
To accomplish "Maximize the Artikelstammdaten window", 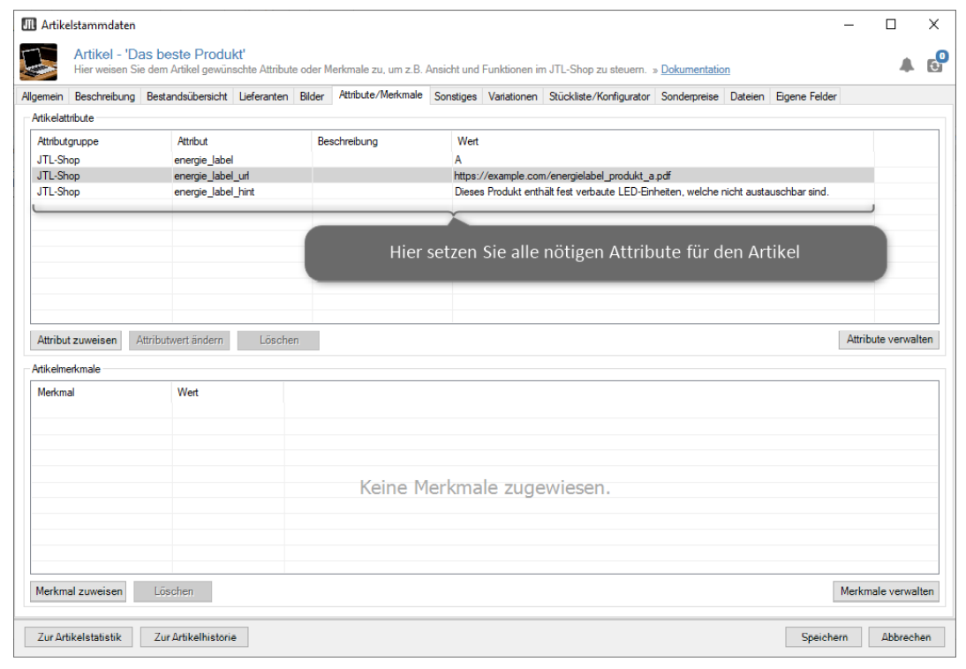I will click(x=891, y=25).
